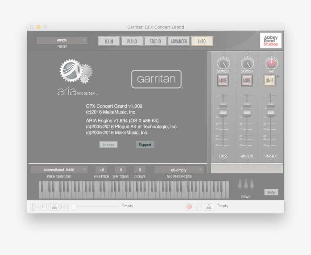The width and height of the screenshot is (311, 255).
Task: Click the plus icon above the PAN knob
Action: click(x=271, y=54)
